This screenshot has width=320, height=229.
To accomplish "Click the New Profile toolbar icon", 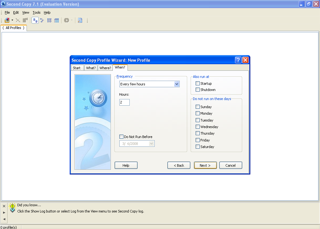I will pos(7,20).
